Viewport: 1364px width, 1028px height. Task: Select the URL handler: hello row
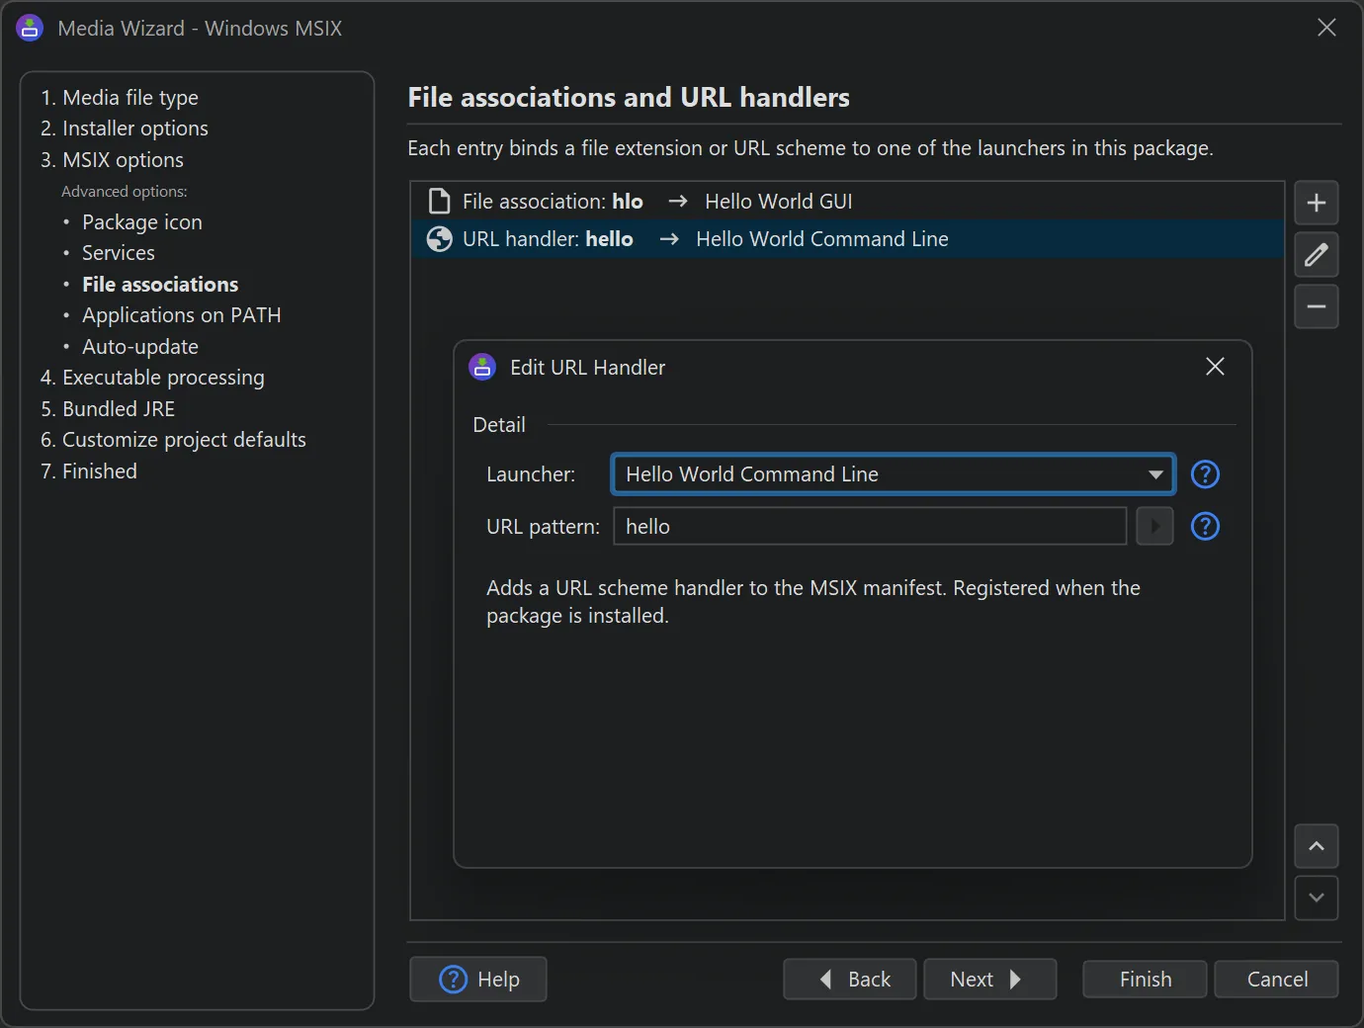pyautogui.click(x=847, y=239)
